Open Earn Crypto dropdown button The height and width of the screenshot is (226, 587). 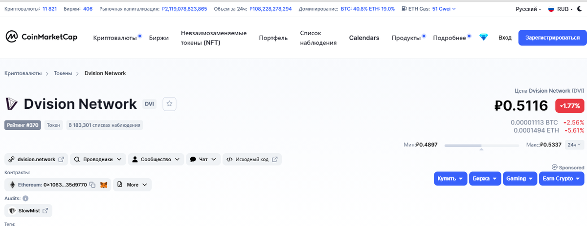coord(561,179)
